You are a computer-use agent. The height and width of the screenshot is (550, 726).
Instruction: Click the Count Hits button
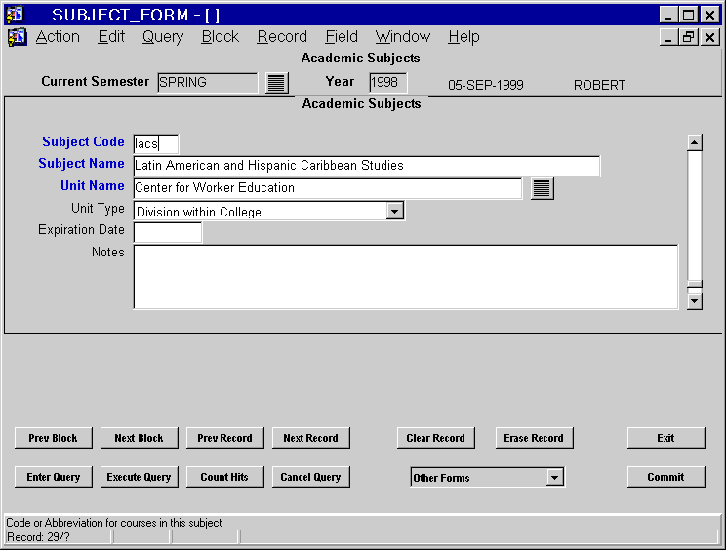coord(225,477)
